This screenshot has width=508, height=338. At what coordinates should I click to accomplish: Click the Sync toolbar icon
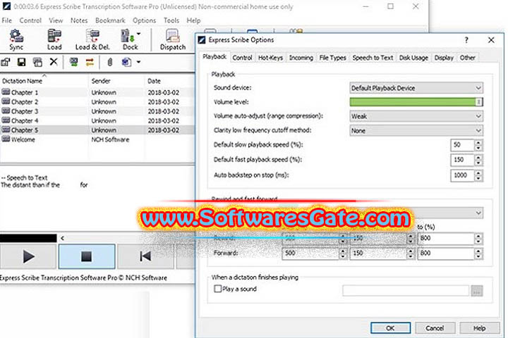coord(16,39)
